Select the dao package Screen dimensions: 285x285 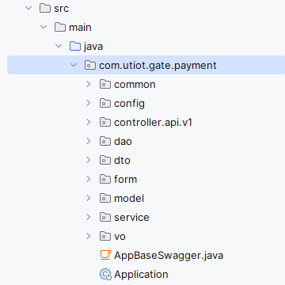(123, 142)
